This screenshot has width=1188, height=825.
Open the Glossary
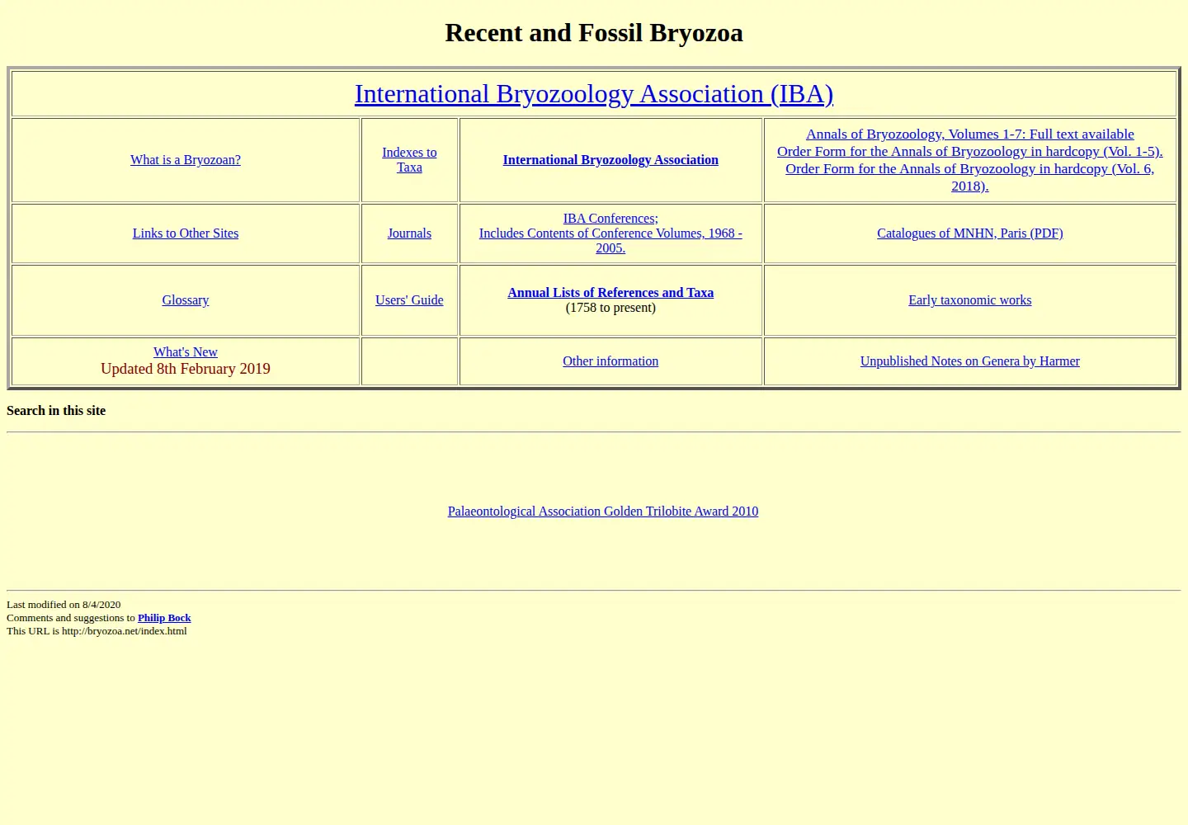(x=186, y=300)
